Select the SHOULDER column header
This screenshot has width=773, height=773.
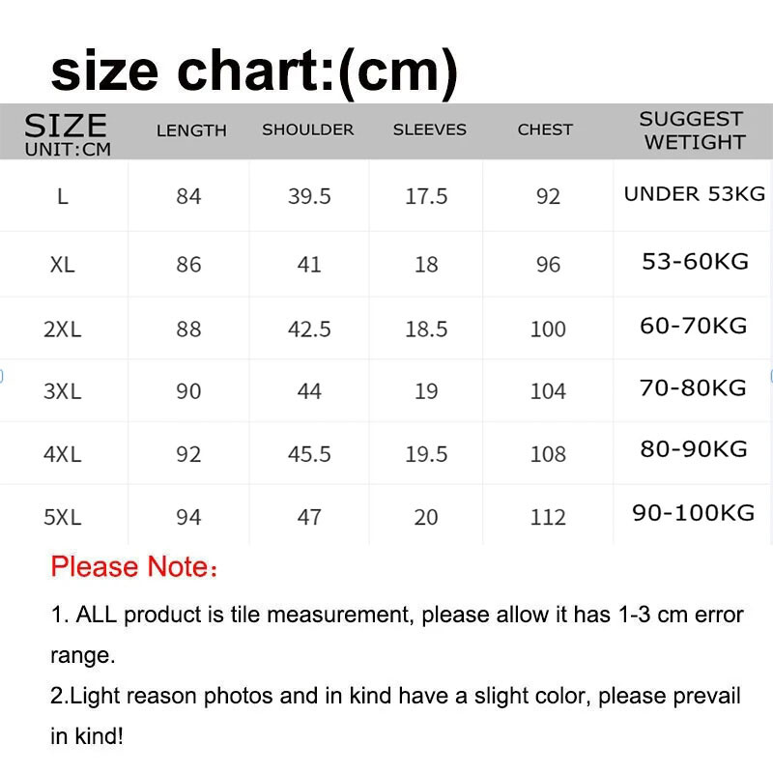307,129
